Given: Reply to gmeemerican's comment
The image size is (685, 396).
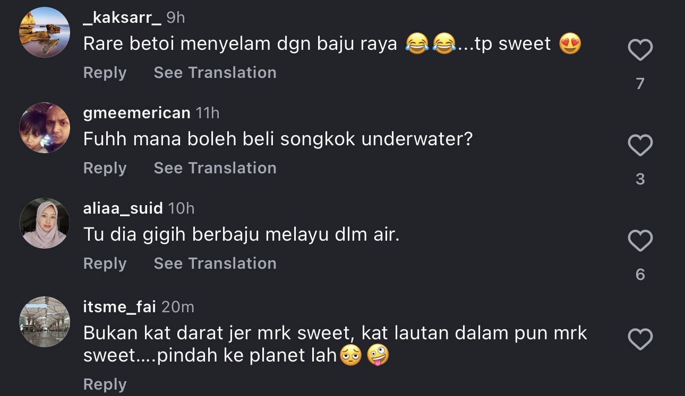Looking at the screenshot, I should 105,168.
